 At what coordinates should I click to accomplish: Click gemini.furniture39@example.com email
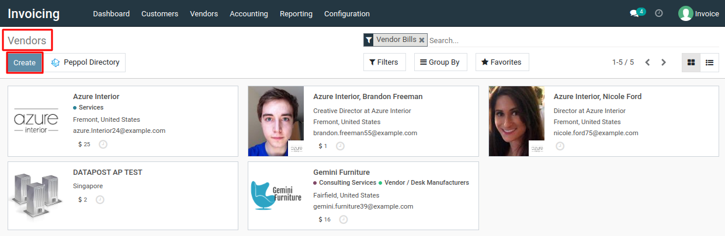(x=363, y=206)
